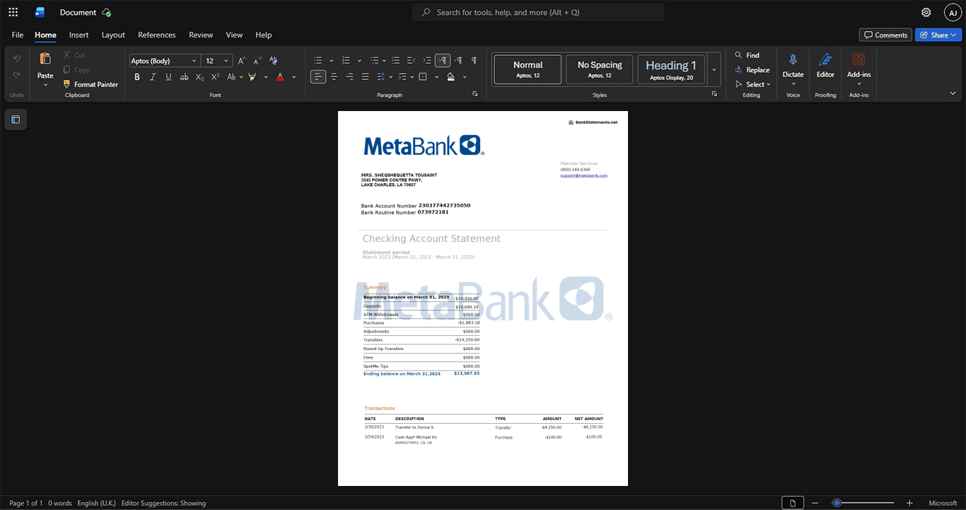The image size is (966, 510).
Task: Click the Paste clipboard icon
Action: pos(45,59)
